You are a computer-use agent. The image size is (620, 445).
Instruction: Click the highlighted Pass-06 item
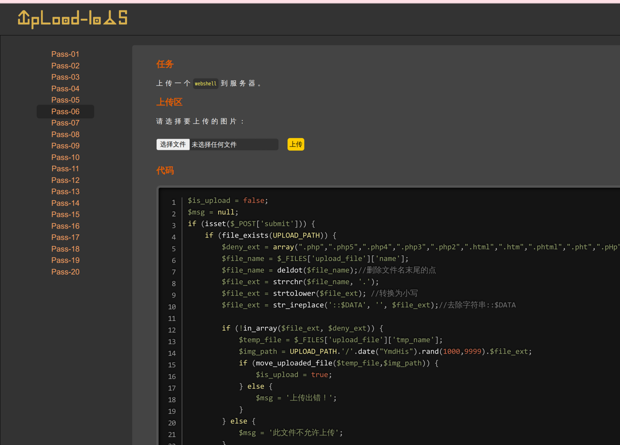(x=65, y=112)
